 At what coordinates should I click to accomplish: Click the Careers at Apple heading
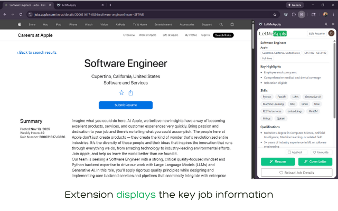[35, 35]
